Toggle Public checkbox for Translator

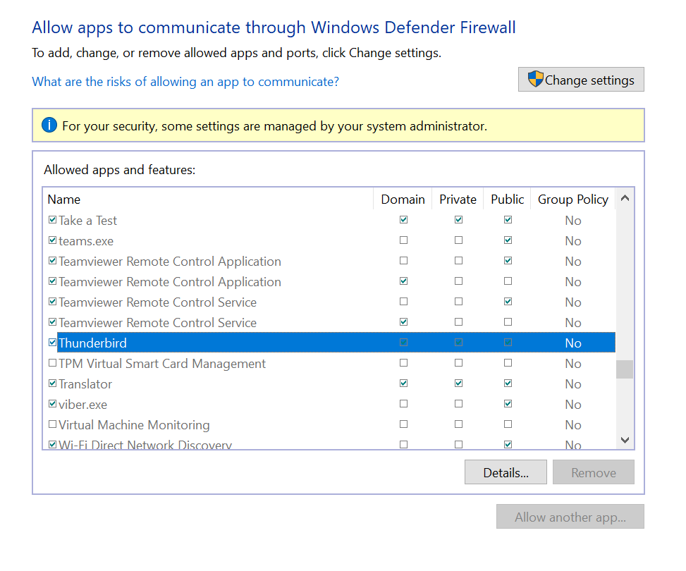click(x=508, y=383)
